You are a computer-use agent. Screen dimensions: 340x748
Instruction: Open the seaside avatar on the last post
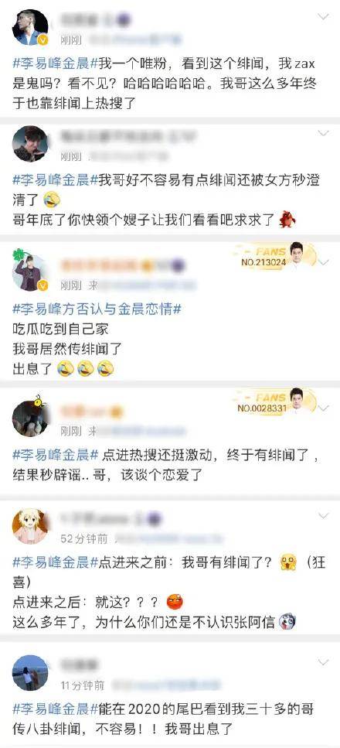30,673
